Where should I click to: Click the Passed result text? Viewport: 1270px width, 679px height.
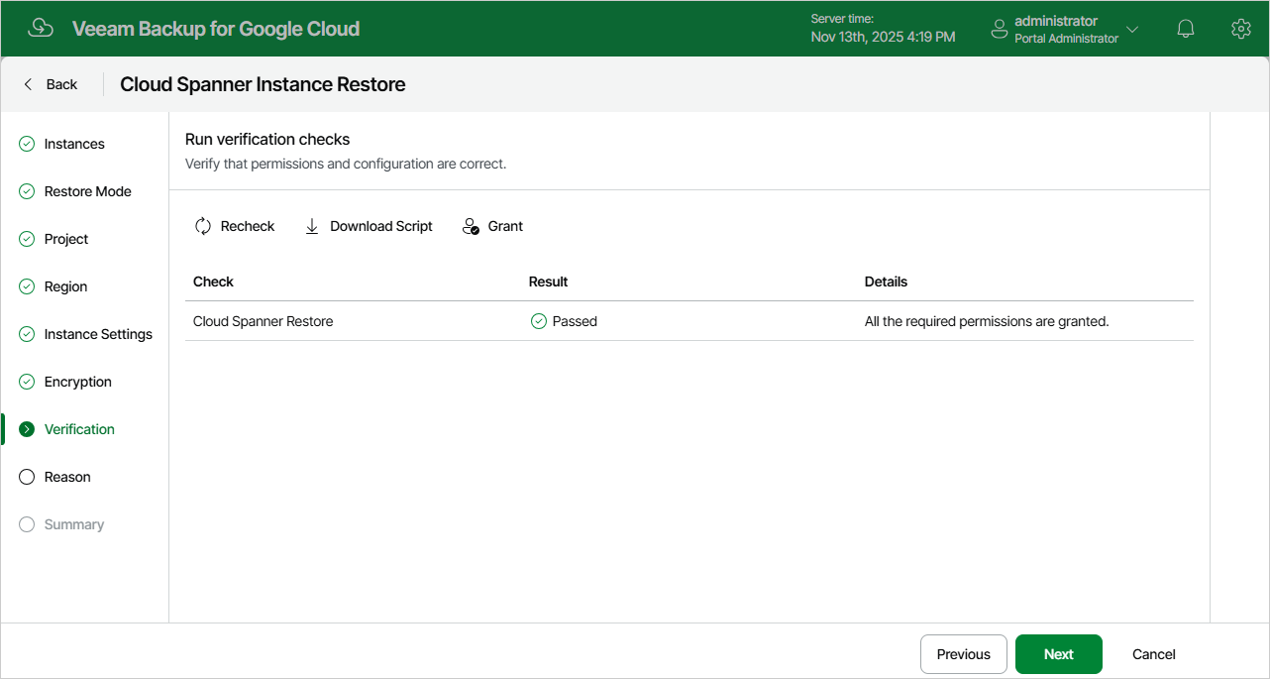575,321
